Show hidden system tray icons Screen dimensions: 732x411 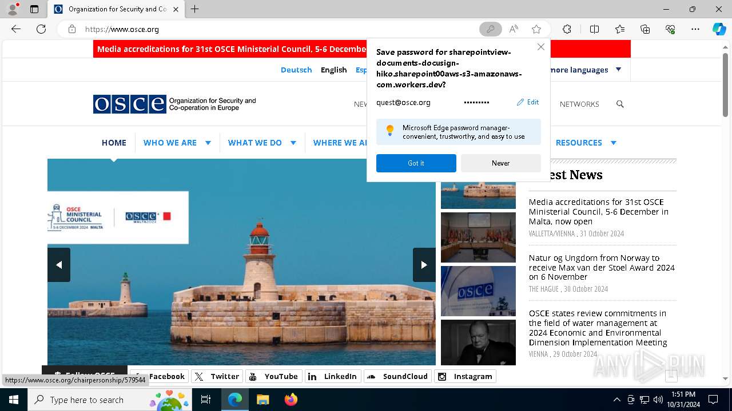pyautogui.click(x=616, y=400)
